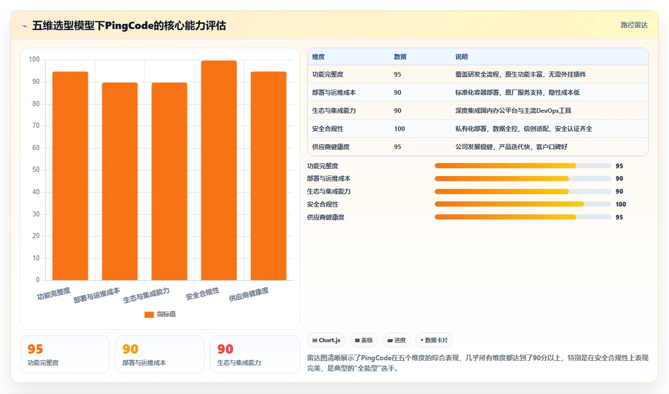Screen dimensions: 669x394
Task: Open the 90 生态与集成能力 data card
Action: coord(254,354)
